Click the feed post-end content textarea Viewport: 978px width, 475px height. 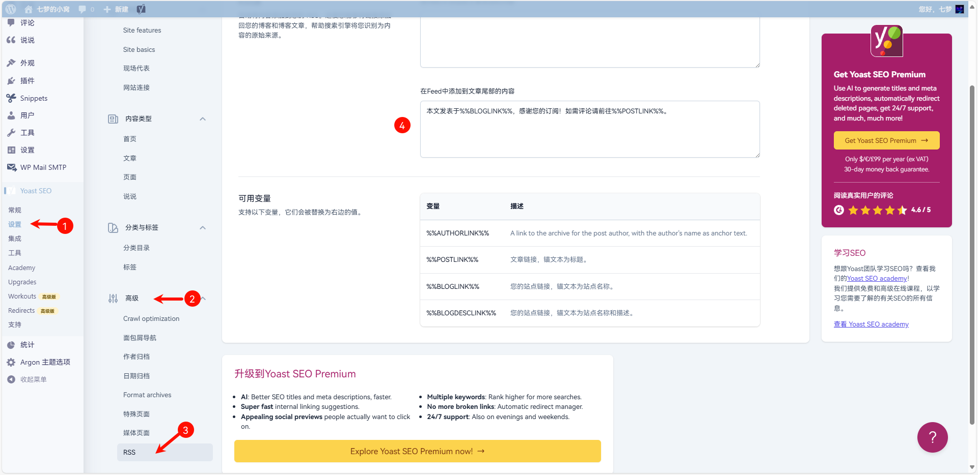pos(590,129)
